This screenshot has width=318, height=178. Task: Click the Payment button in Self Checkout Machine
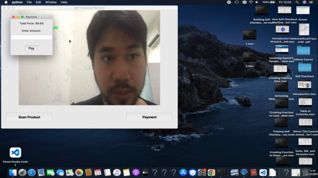click(x=149, y=117)
